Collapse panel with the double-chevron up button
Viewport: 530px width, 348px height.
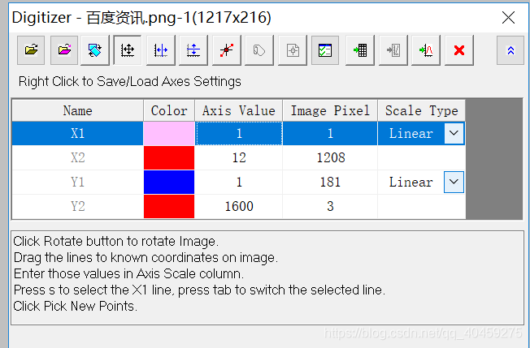(x=510, y=50)
